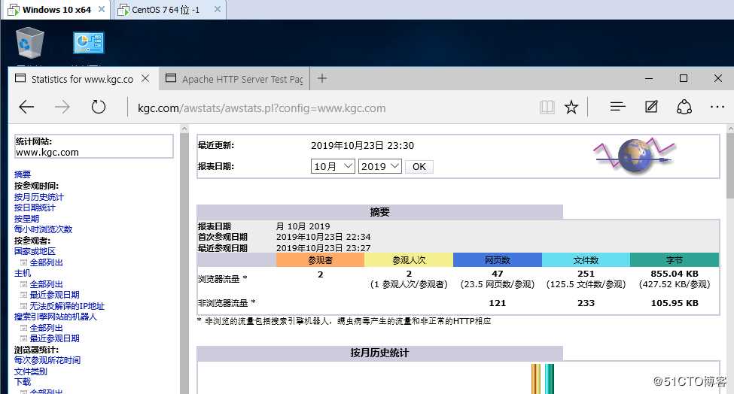This screenshot has width=734, height=394.
Task: Click the green 字节 column header
Action: pos(674,260)
